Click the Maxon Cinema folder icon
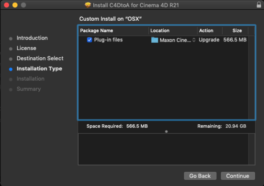This screenshot has height=186, width=264. (x=154, y=40)
